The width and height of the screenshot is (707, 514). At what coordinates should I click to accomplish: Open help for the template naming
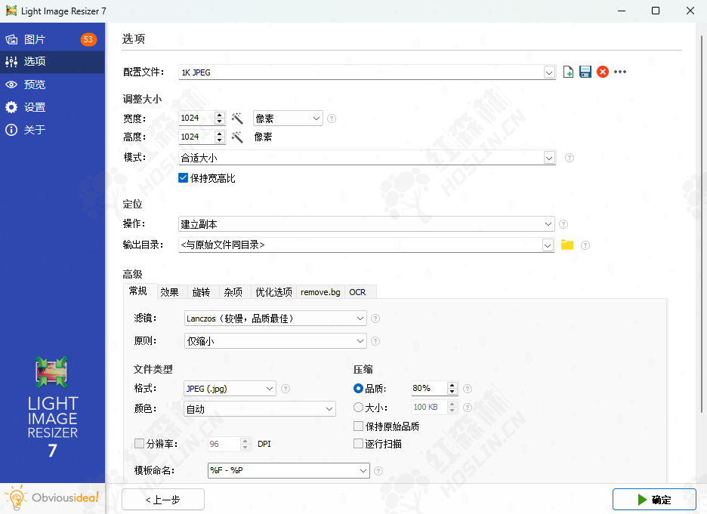click(378, 471)
